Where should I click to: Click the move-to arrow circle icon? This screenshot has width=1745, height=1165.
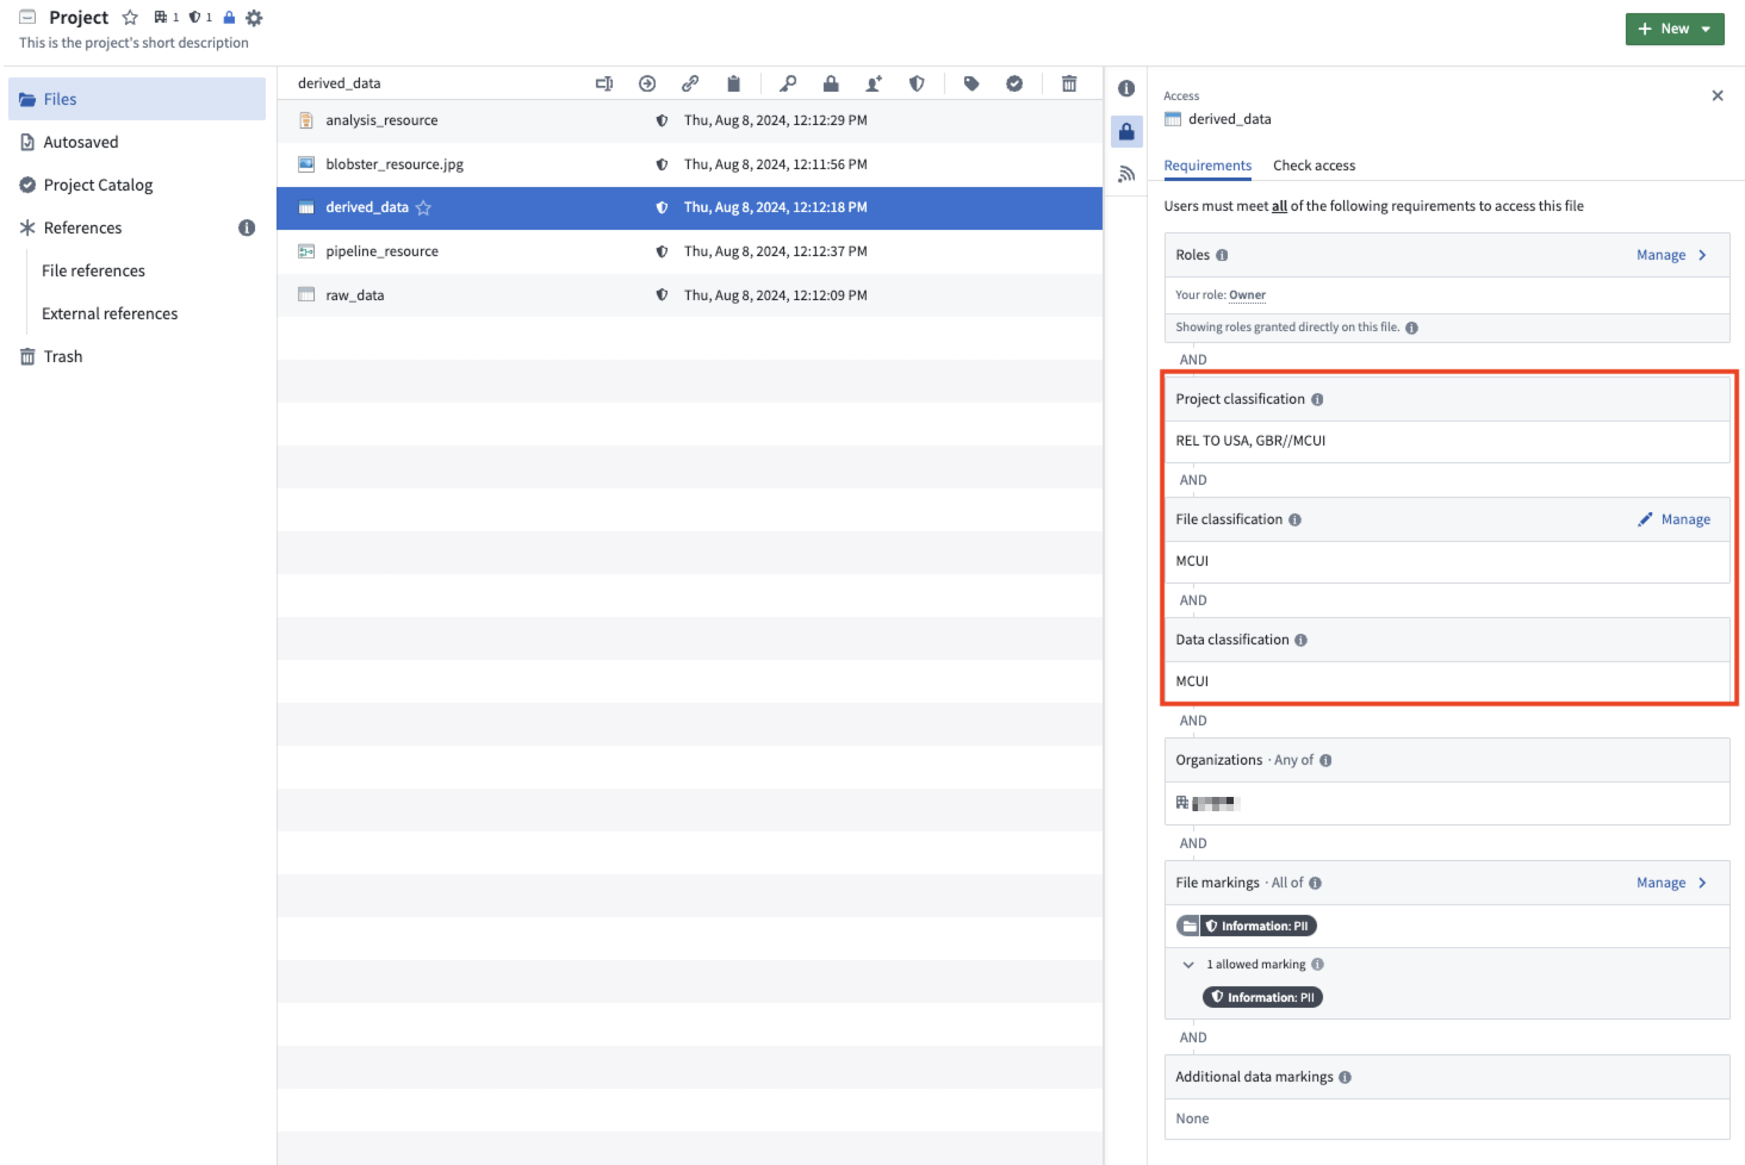tap(647, 83)
